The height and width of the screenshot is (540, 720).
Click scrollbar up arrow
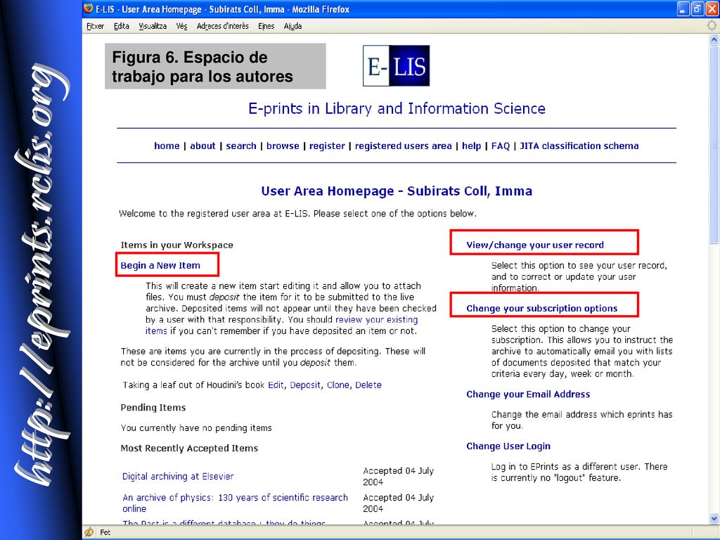point(714,39)
